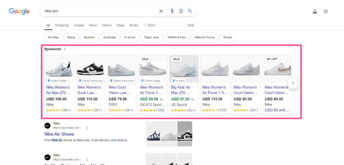Click the In store availability label

coord(178,81)
